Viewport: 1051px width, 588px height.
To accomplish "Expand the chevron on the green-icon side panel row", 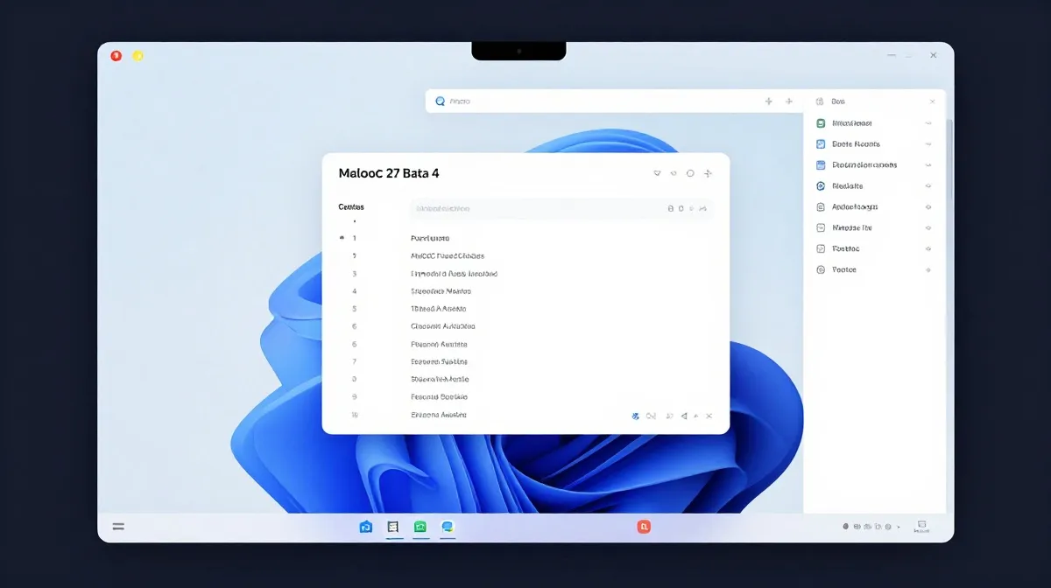I will tap(928, 123).
